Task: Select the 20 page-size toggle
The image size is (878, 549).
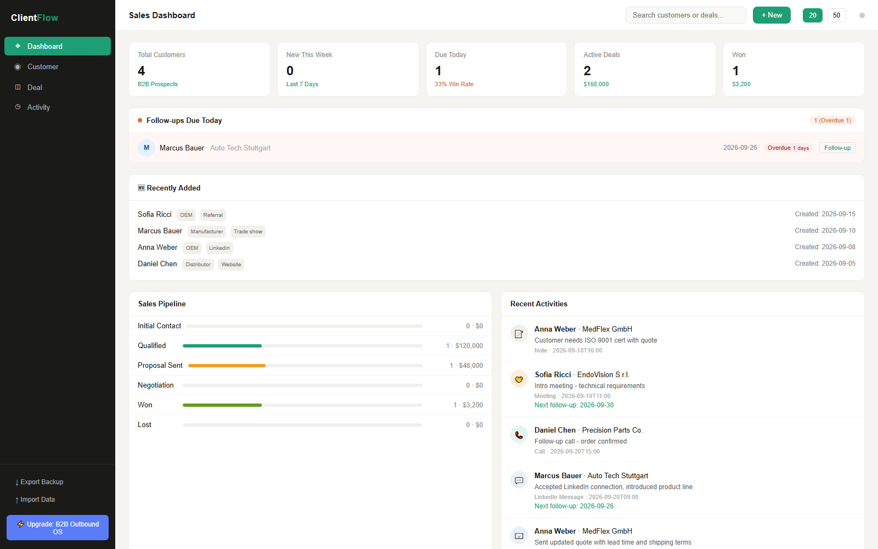Action: [813, 15]
